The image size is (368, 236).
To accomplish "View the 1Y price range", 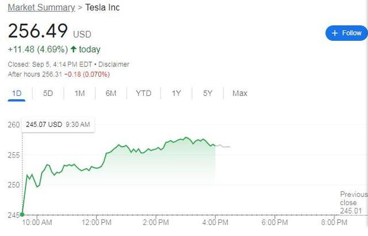I will coord(177,93).
